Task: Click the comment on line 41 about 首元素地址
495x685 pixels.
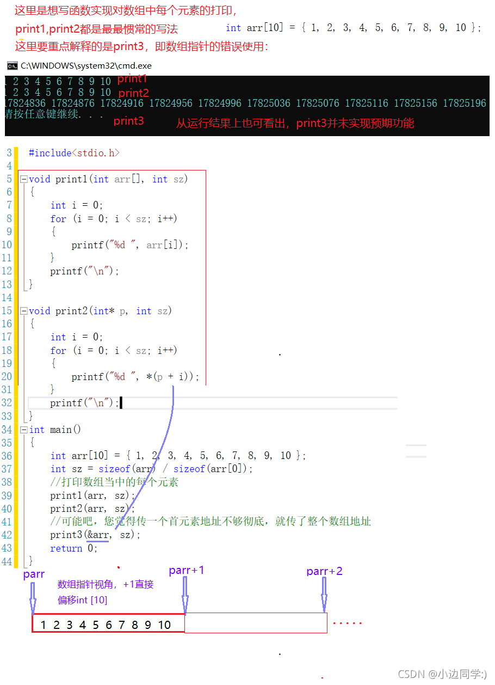Action: coord(211,522)
